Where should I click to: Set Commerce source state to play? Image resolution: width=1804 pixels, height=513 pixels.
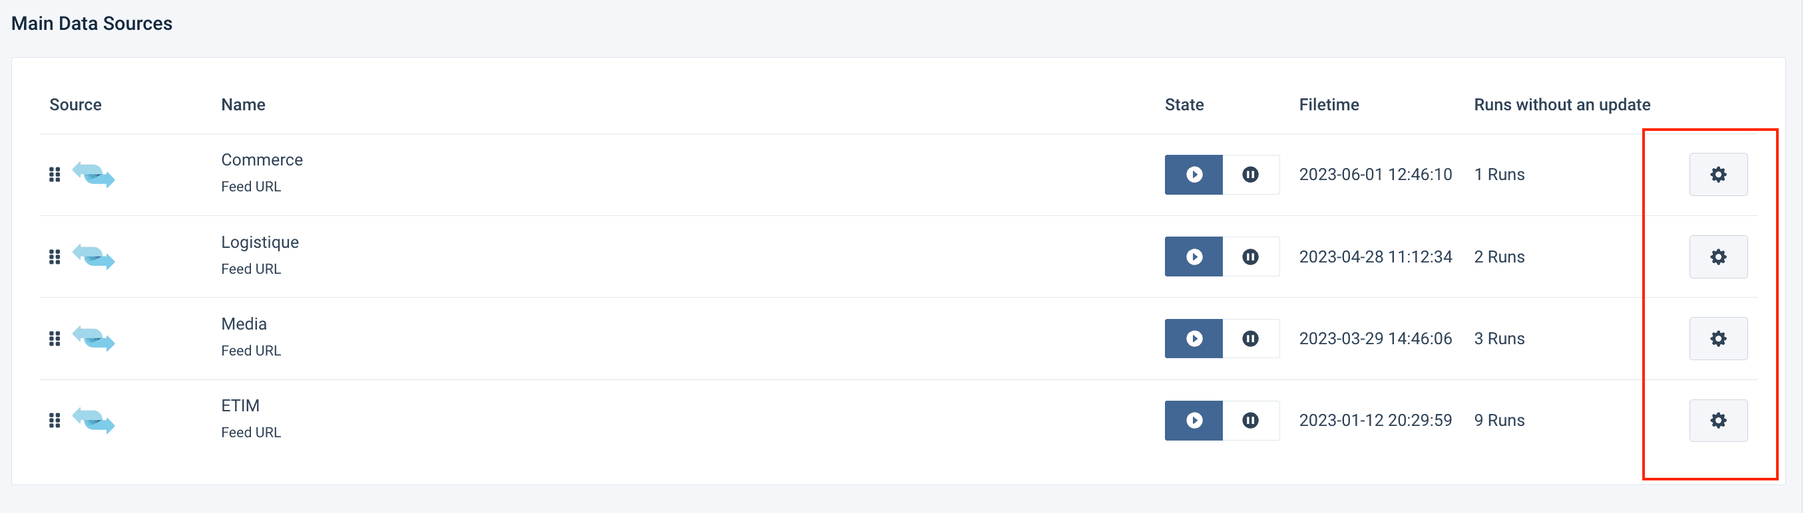(1194, 175)
